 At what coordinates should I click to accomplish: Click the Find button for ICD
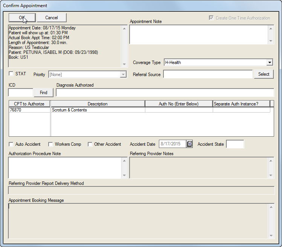[x=44, y=93]
